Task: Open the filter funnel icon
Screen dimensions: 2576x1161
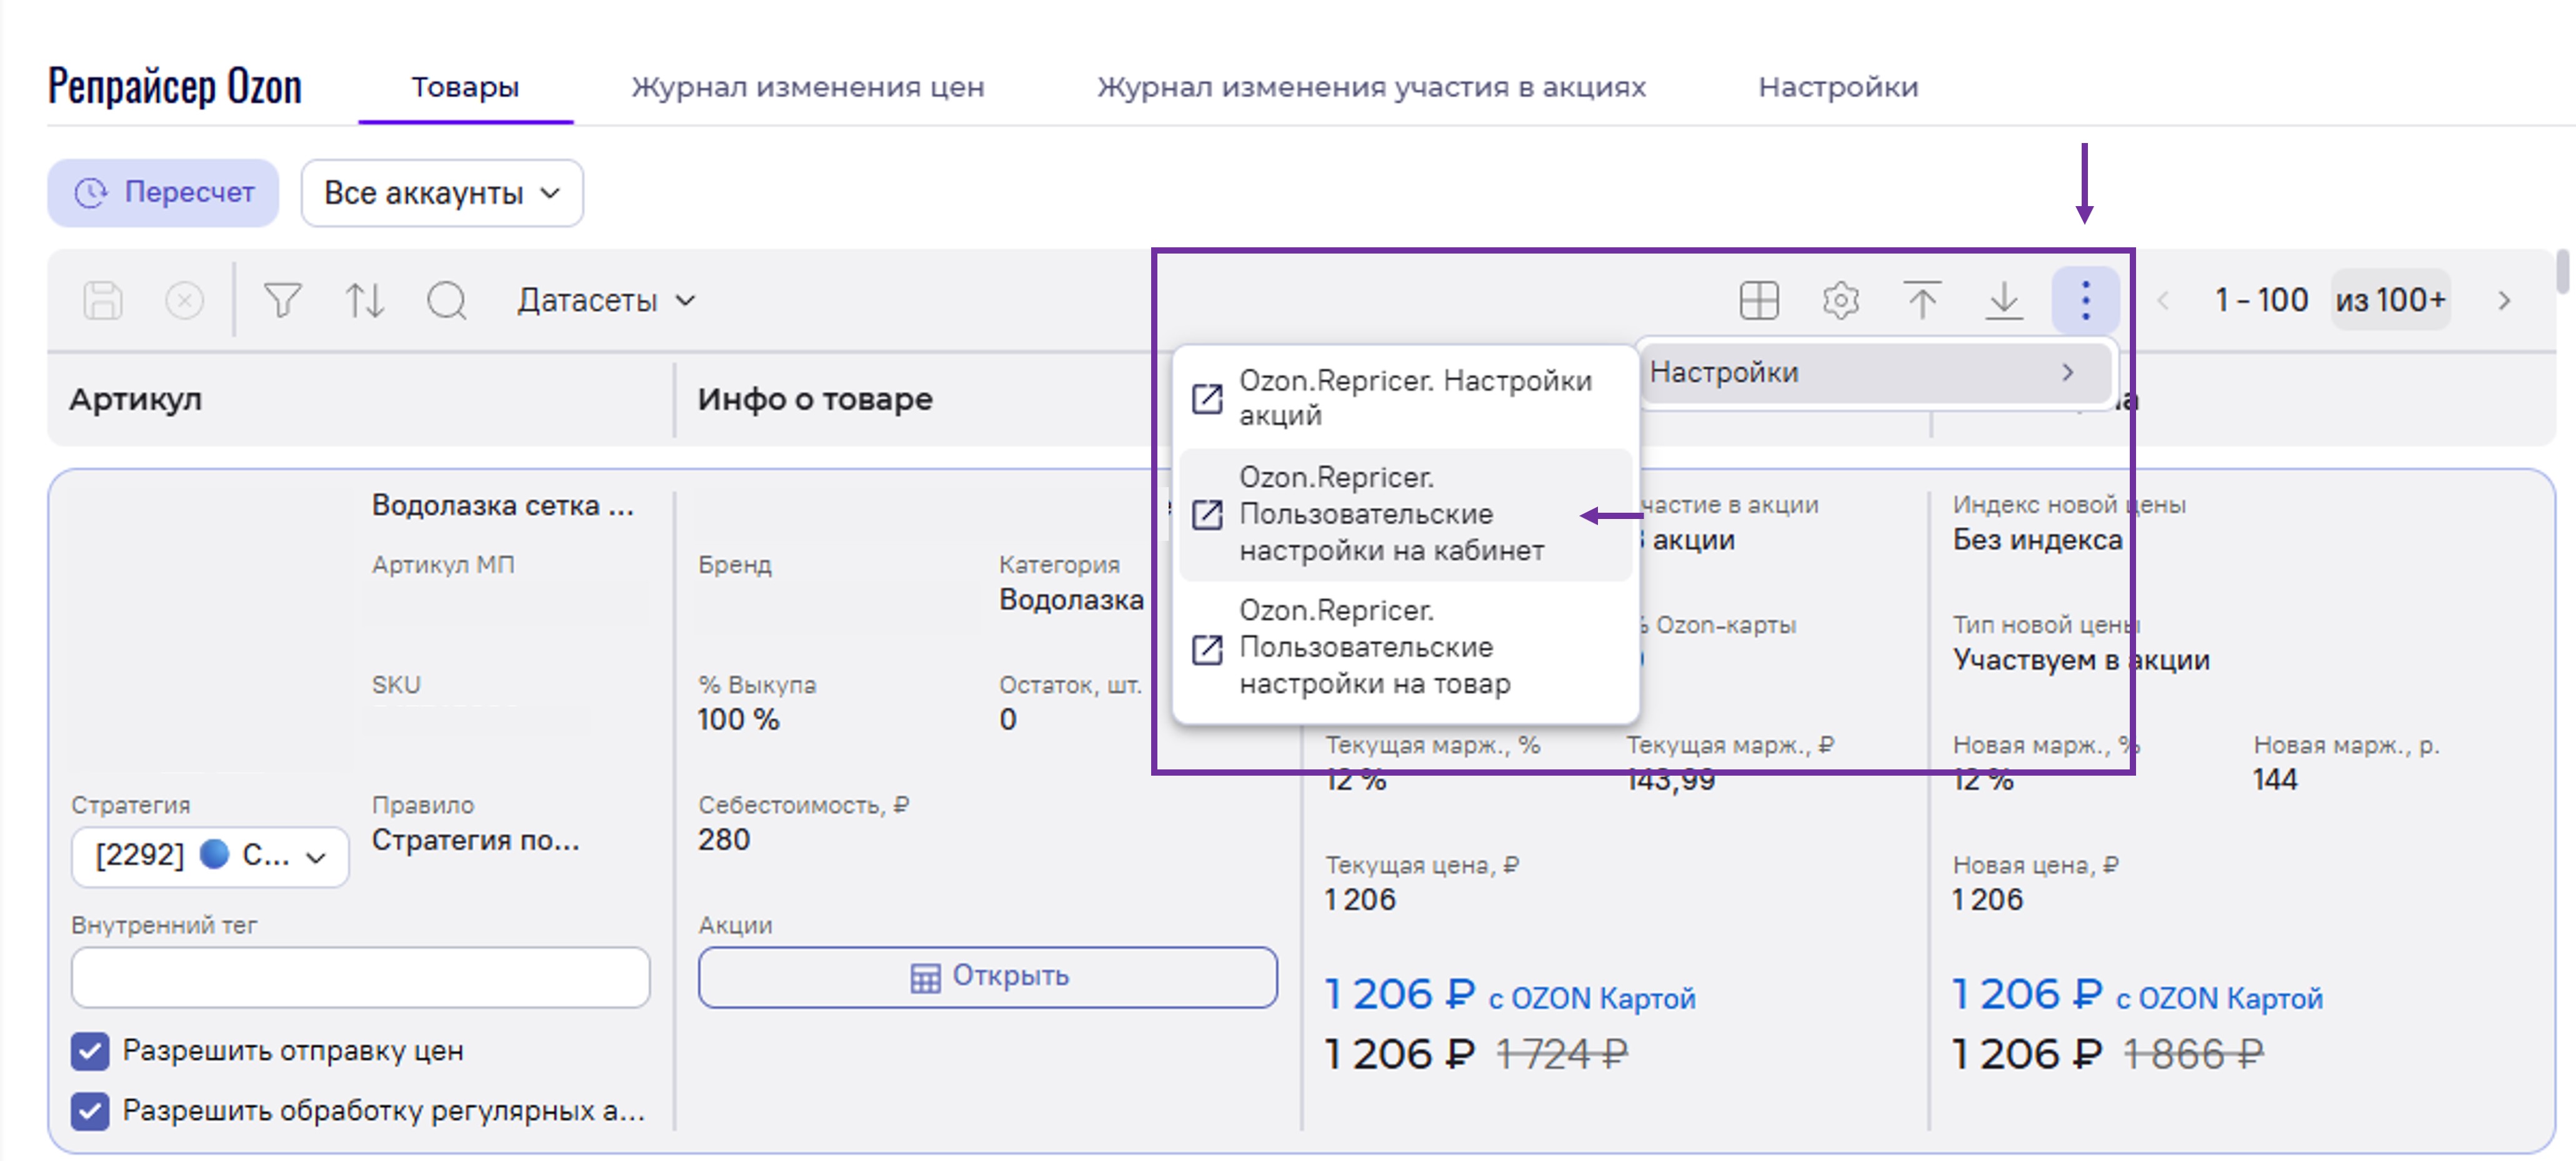Action: click(x=282, y=300)
